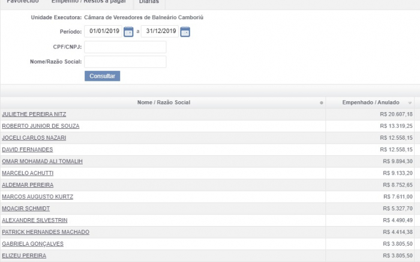Click the end date field 31/12/2019
This screenshot has width=420, height=262.
click(x=160, y=31)
